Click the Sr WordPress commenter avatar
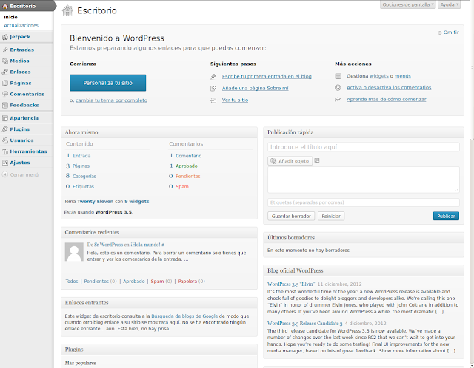This screenshot has width=474, height=368. coord(74,252)
